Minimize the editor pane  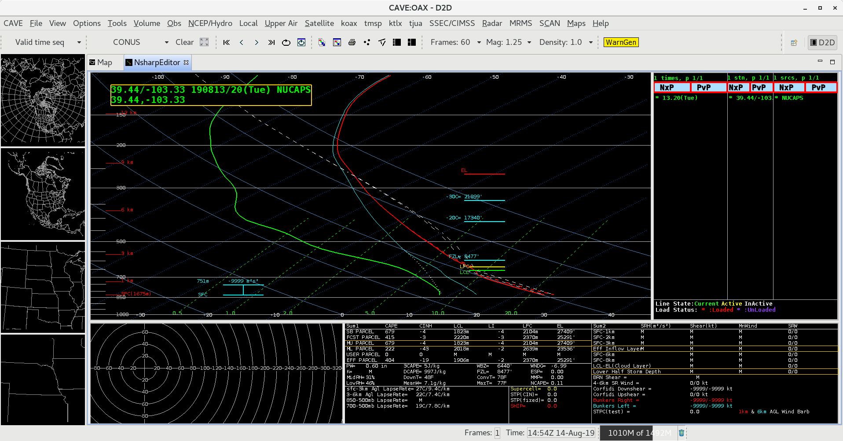pos(820,62)
